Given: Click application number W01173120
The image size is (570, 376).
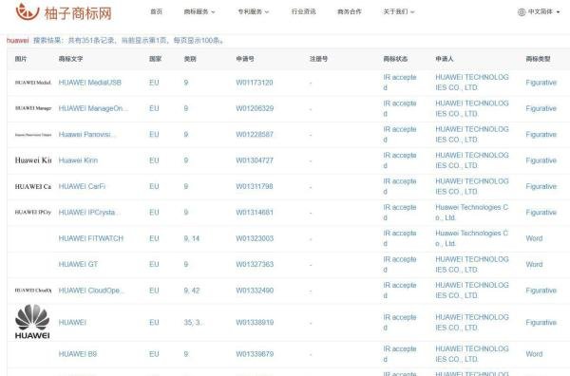Looking at the screenshot, I should 255,83.
